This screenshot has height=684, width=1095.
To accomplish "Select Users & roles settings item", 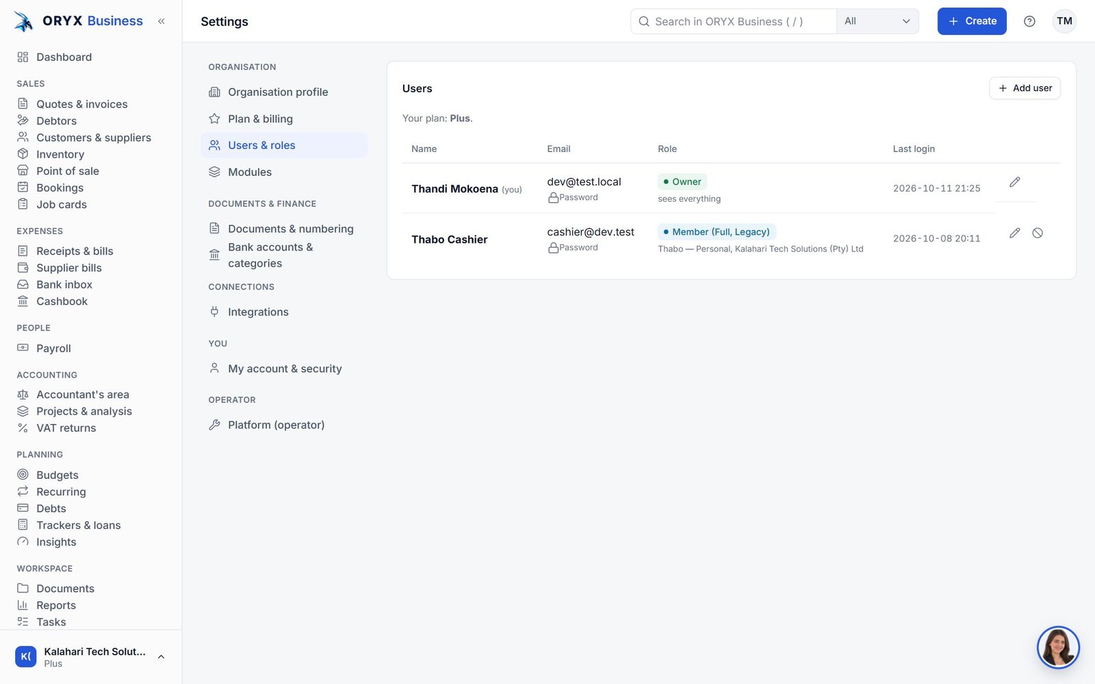I will point(284,145).
